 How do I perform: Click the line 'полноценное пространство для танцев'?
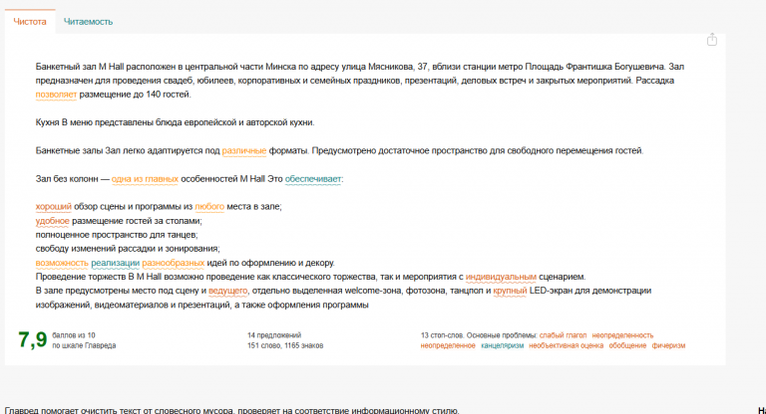tap(117, 235)
